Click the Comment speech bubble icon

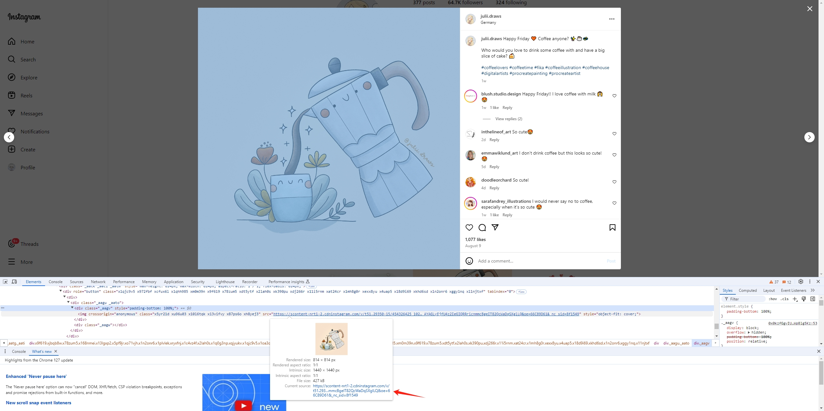pos(482,227)
